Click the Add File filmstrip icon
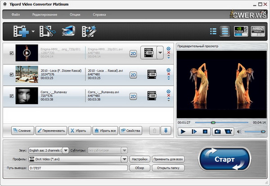This screenshot has height=186, width=270. [x=21, y=31]
